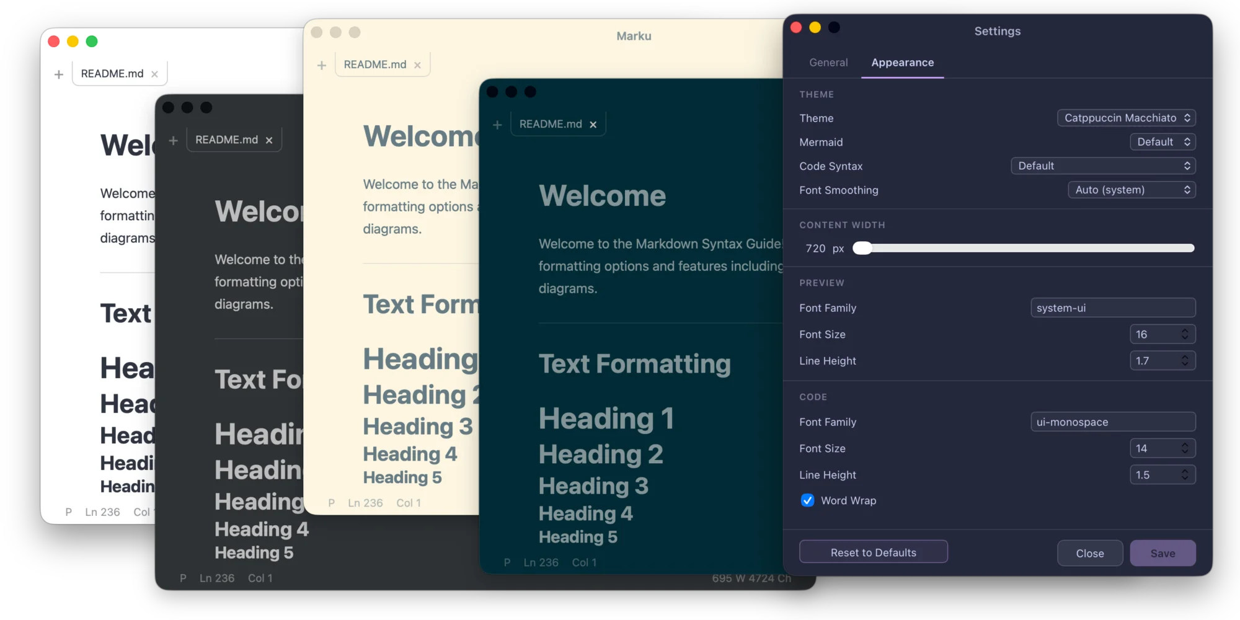Click the word count '695 W 4724 Ch' status
This screenshot has width=1240, height=620.
(x=751, y=578)
